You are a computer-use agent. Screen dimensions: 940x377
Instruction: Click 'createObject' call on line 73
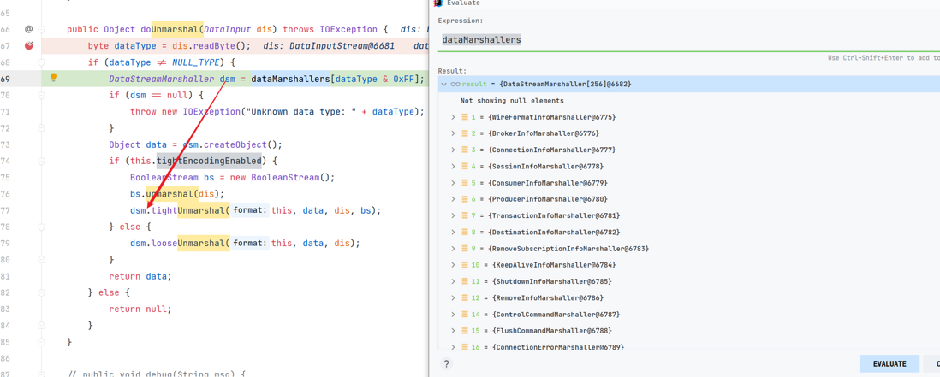pyautogui.click(x=235, y=144)
